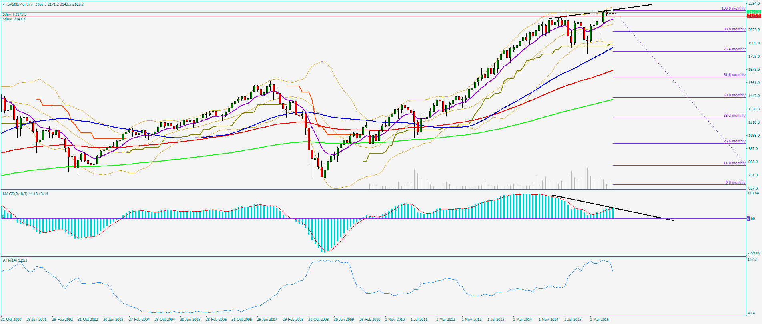Image resolution: width=762 pixels, height=324 pixels.
Task: Click the 1099.0 price axis value
Action: [x=754, y=136]
